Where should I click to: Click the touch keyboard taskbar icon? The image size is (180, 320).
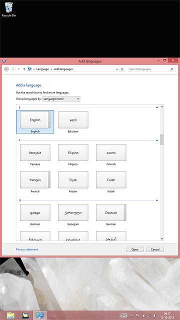[124, 315]
